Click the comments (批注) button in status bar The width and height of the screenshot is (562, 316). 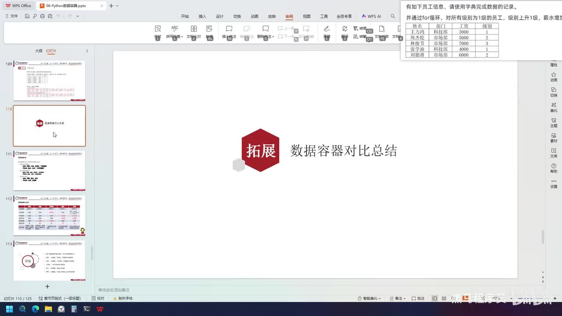(418, 298)
